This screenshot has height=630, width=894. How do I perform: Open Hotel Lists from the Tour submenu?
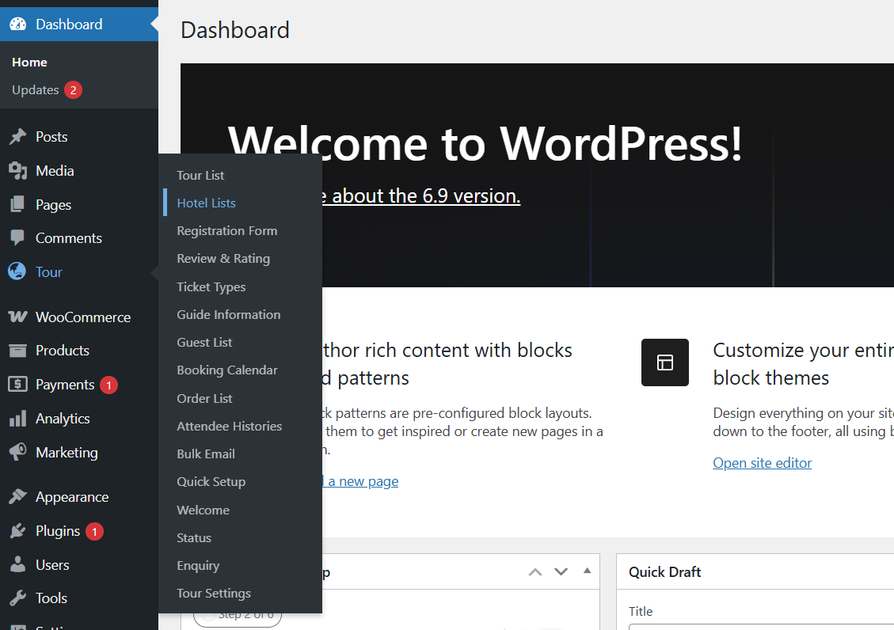[x=206, y=203]
